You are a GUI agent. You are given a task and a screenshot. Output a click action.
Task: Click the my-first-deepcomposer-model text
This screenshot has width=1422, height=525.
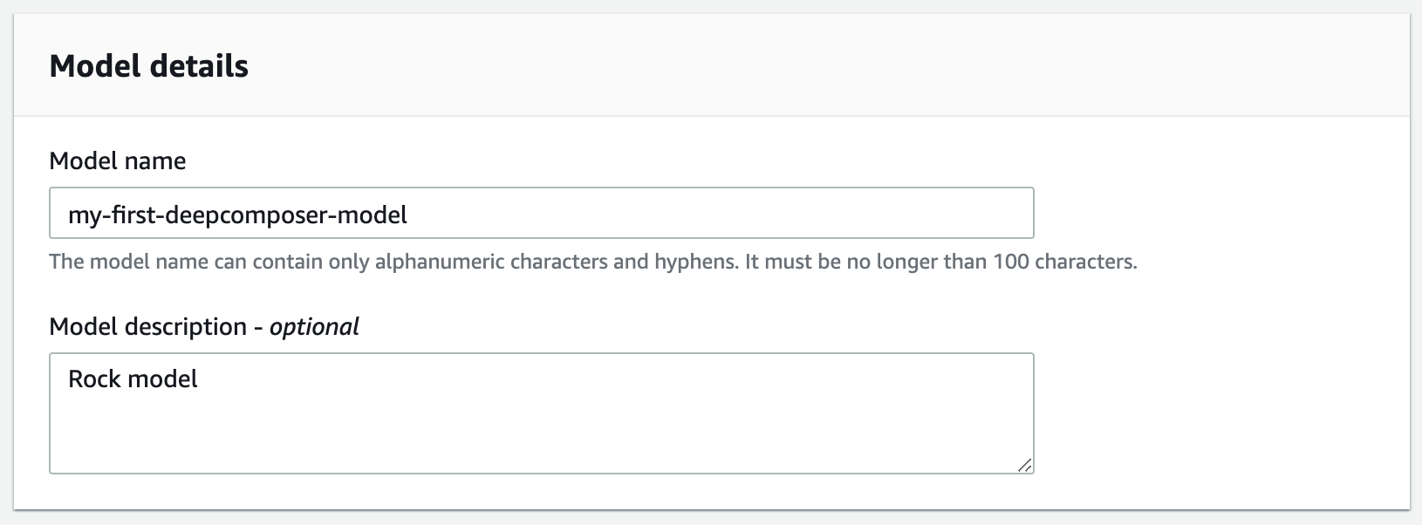tap(237, 215)
